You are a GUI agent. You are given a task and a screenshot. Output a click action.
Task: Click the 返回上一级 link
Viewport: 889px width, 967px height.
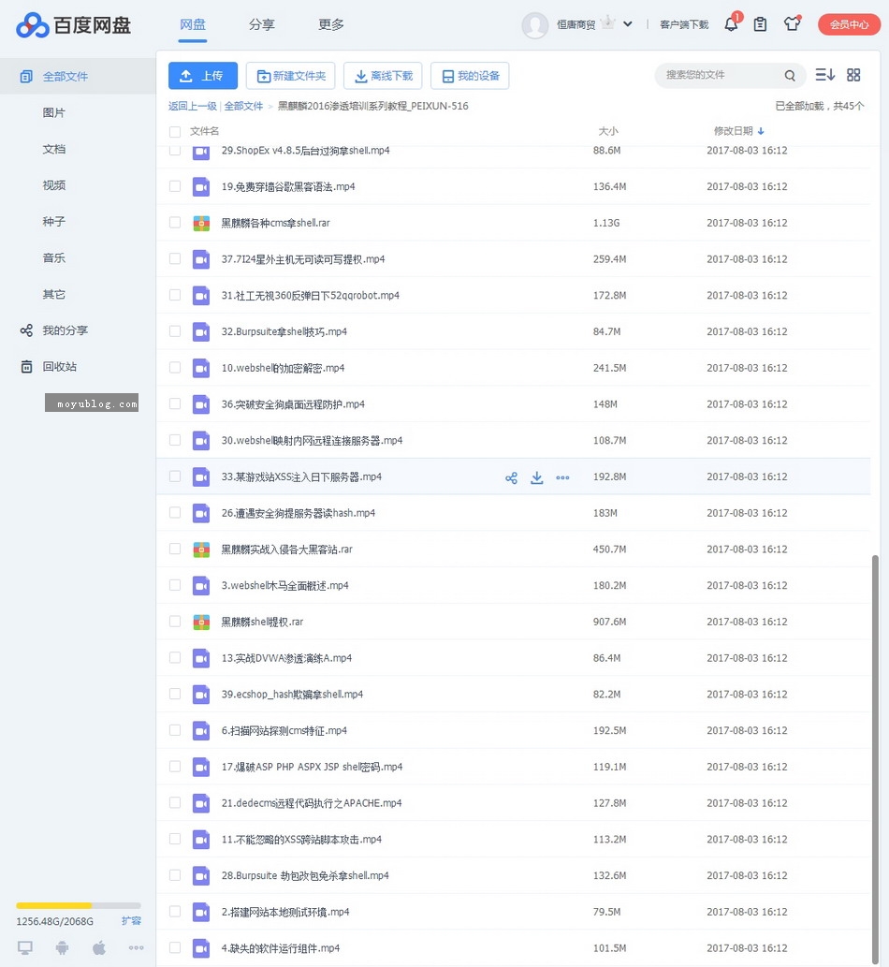(193, 106)
